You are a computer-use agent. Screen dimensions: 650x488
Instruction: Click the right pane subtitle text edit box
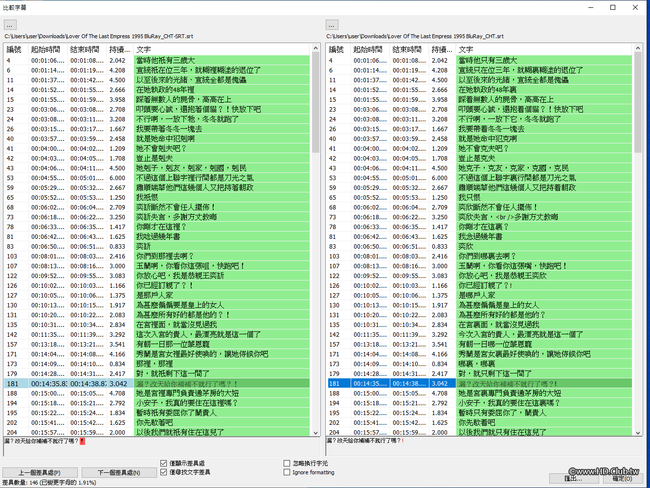pos(484,446)
